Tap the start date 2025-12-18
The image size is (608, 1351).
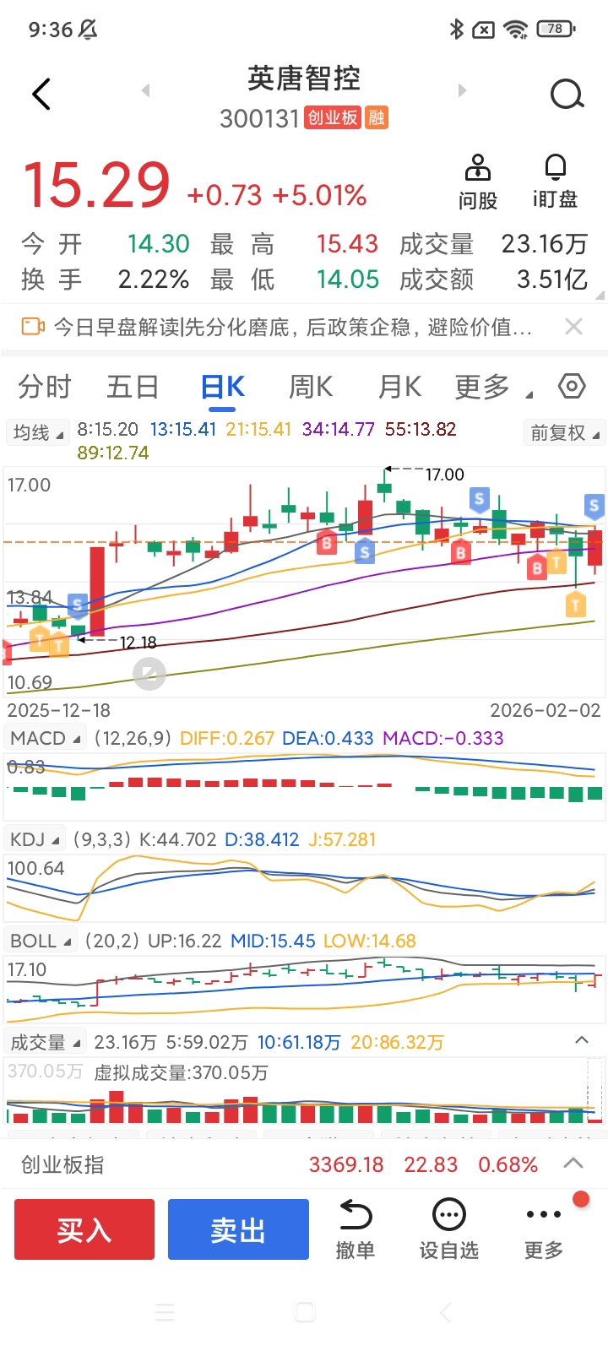pos(58,710)
